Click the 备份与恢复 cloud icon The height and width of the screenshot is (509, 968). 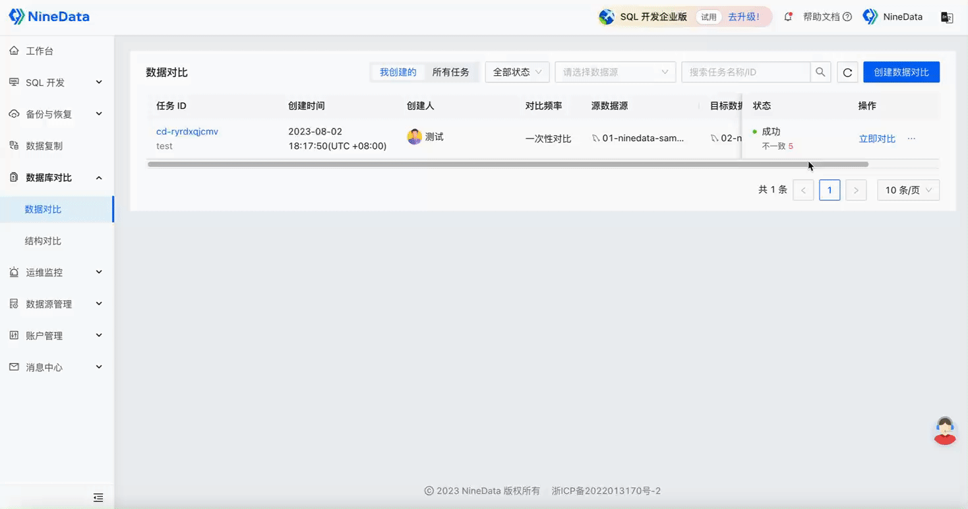pos(14,114)
